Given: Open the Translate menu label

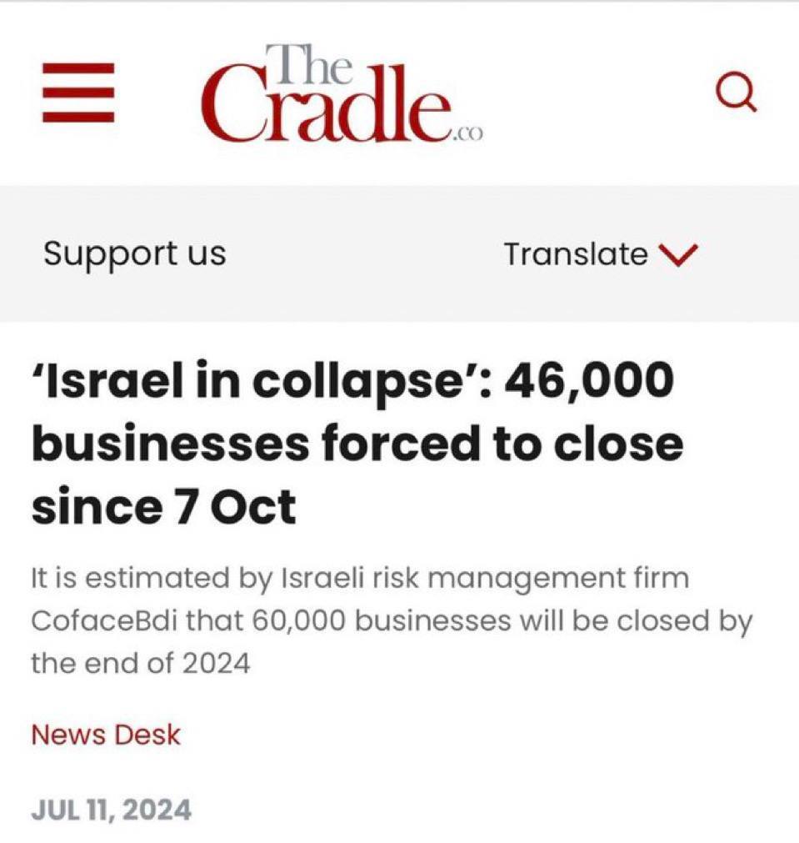Looking at the screenshot, I should [x=575, y=254].
